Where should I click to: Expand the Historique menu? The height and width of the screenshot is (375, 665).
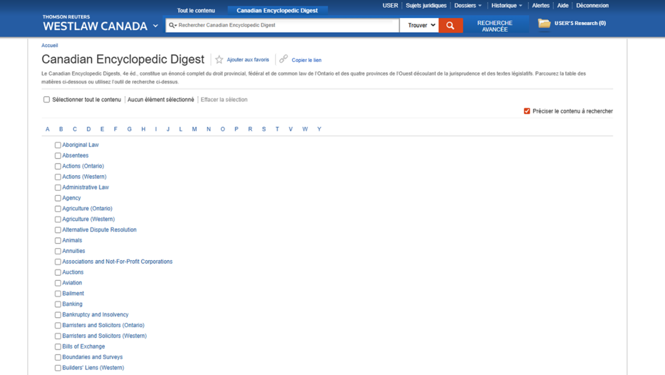(506, 5)
